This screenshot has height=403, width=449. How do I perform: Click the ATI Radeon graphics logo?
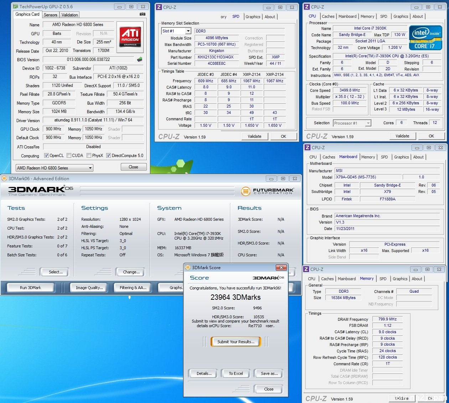pos(130,37)
